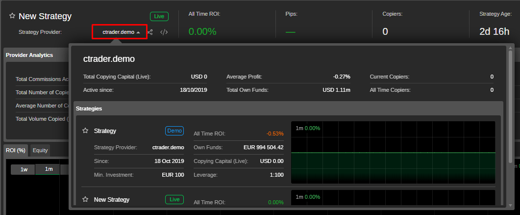Click the Average Profit -0.27% value
520x215 pixels.
[x=342, y=77]
